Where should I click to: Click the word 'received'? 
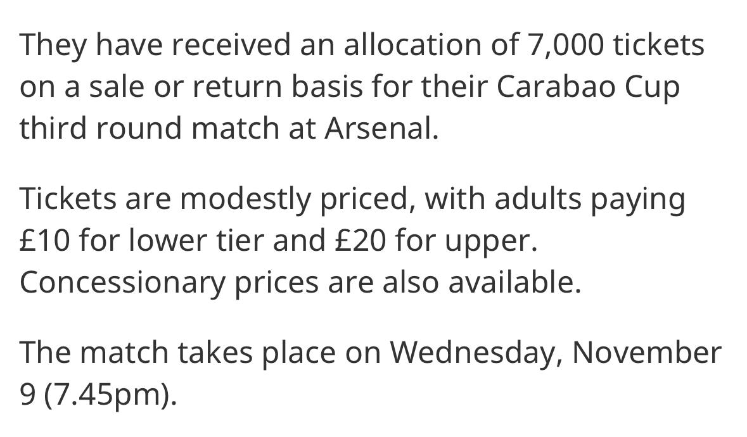click(x=231, y=44)
